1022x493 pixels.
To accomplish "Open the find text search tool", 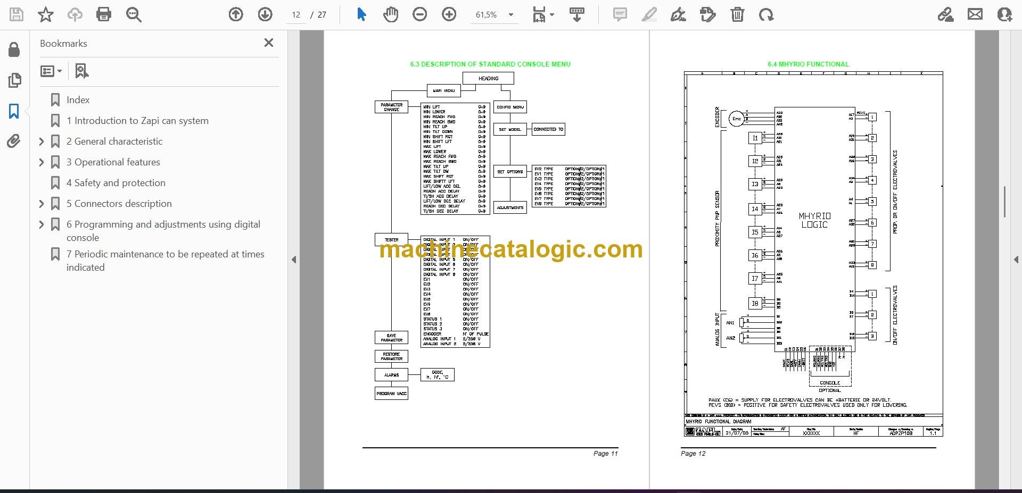I will point(134,14).
